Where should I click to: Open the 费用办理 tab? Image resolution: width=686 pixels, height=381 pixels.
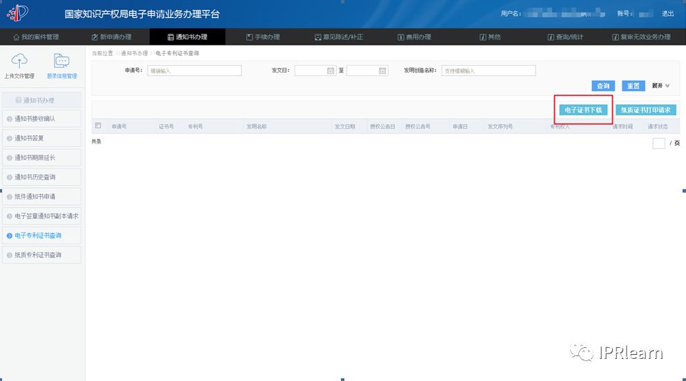tap(414, 37)
